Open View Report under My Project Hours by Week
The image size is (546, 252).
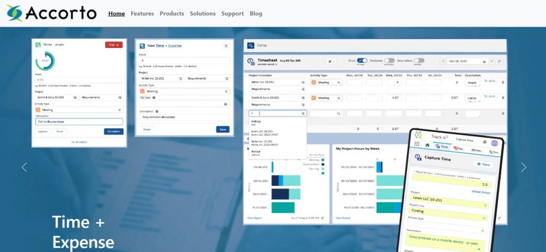pyautogui.click(x=343, y=218)
